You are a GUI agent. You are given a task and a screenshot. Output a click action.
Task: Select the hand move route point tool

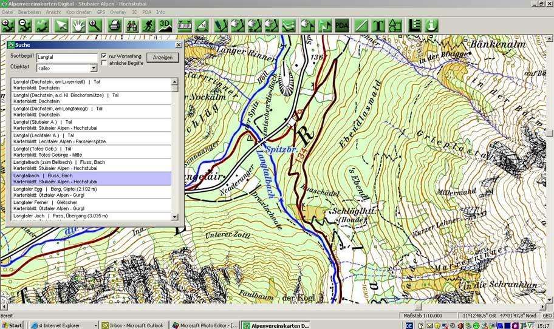[x=238, y=25]
